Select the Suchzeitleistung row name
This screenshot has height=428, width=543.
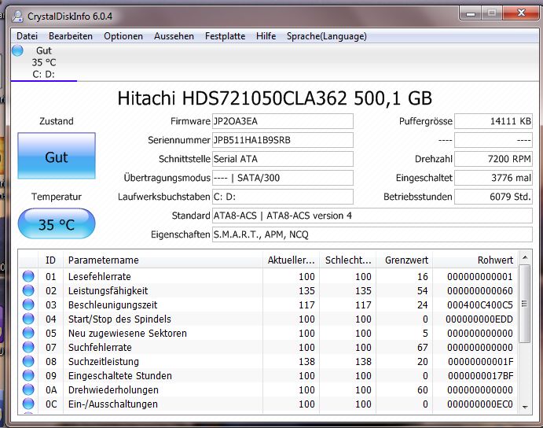(x=104, y=361)
